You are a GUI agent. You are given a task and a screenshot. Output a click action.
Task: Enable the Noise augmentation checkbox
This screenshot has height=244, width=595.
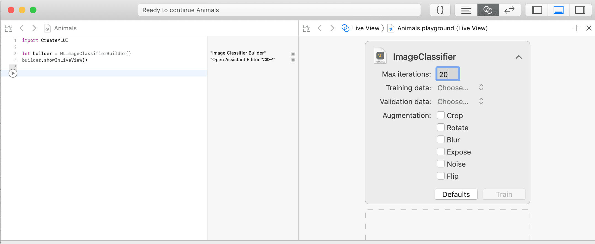[x=441, y=164]
